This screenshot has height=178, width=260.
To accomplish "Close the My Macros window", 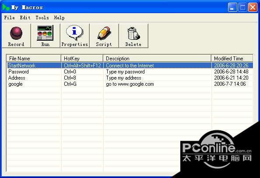I will (253, 7).
